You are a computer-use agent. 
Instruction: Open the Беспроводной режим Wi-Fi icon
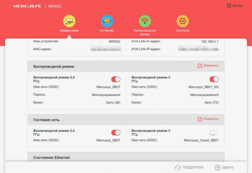point(145,21)
